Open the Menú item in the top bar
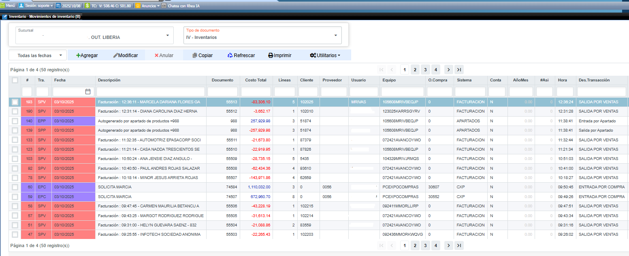The width and height of the screenshot is (629, 256). [8, 6]
